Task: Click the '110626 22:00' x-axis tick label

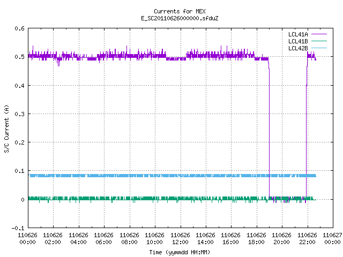Action: coord(307,239)
